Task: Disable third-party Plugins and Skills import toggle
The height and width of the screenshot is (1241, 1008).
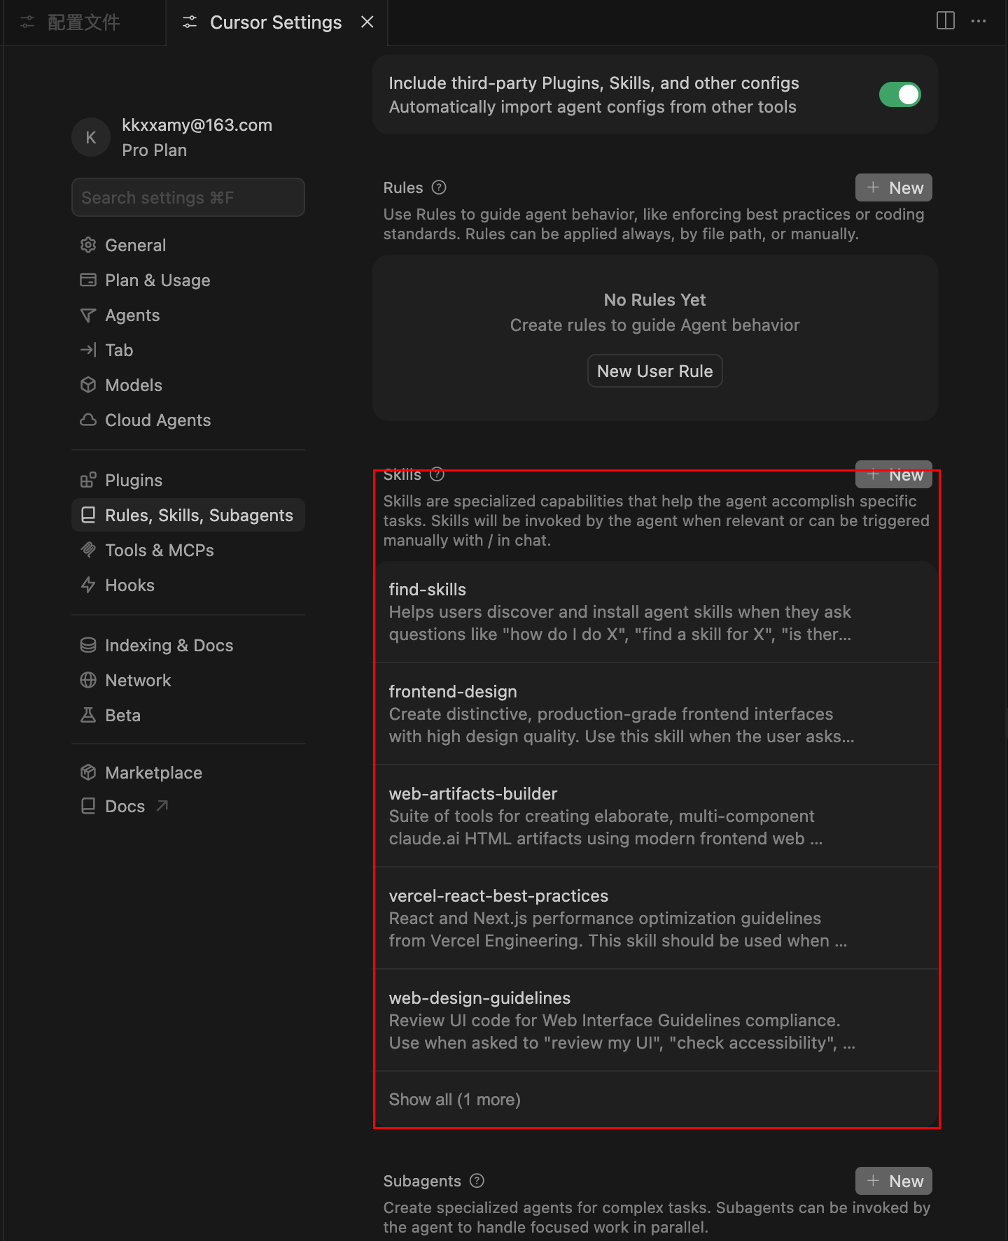Action: tap(899, 94)
